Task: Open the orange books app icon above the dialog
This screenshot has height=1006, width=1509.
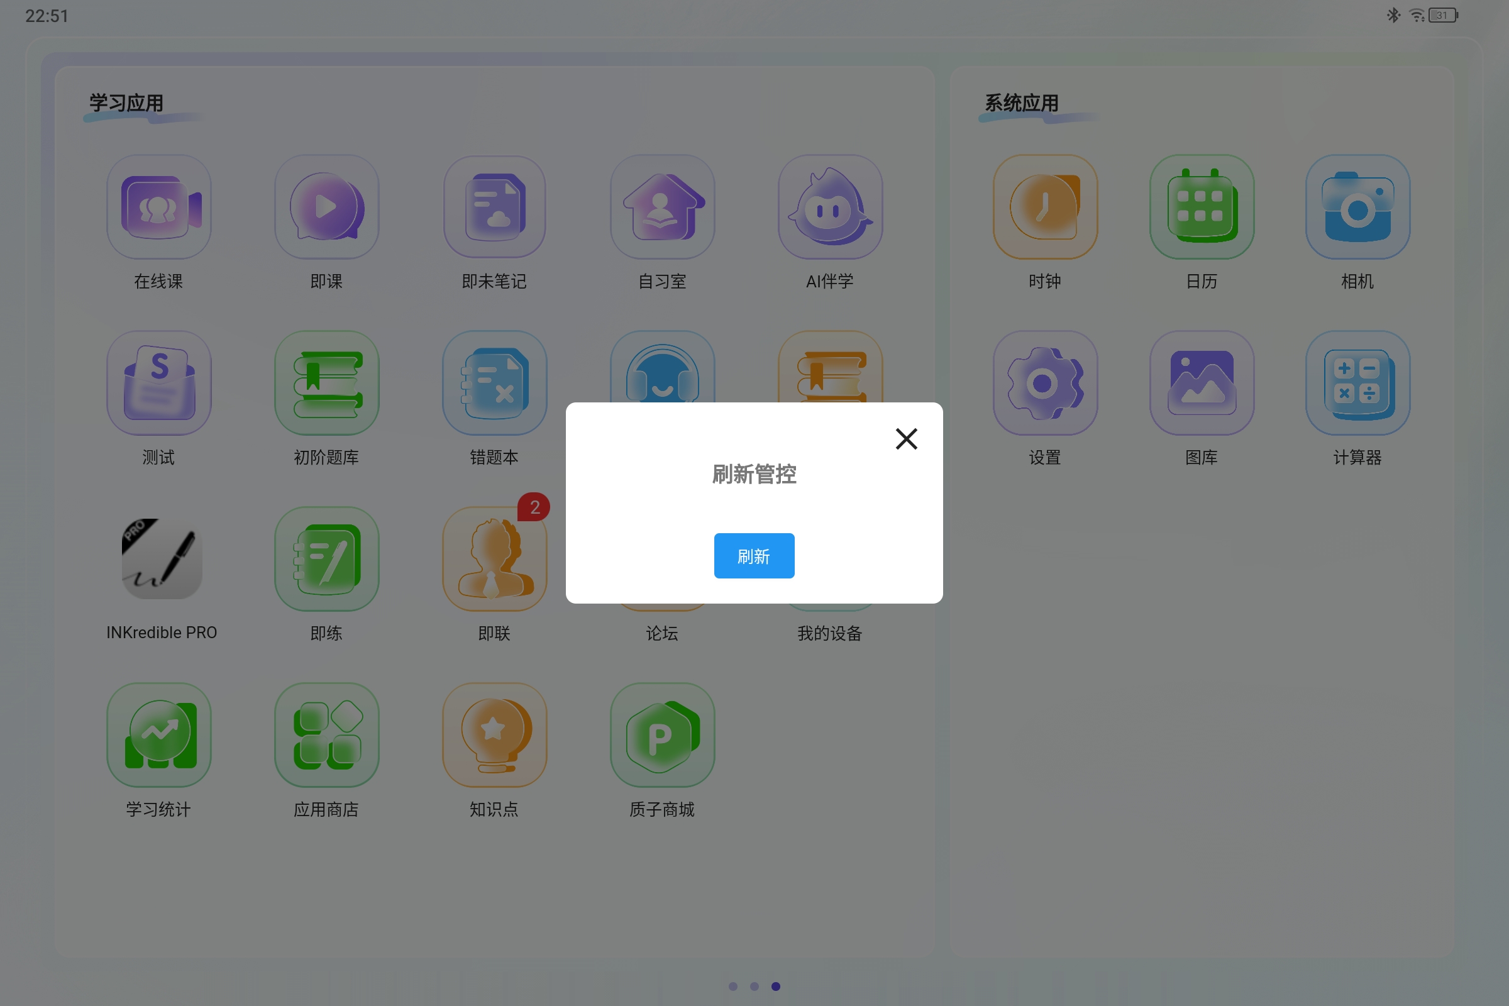Action: coord(830,367)
